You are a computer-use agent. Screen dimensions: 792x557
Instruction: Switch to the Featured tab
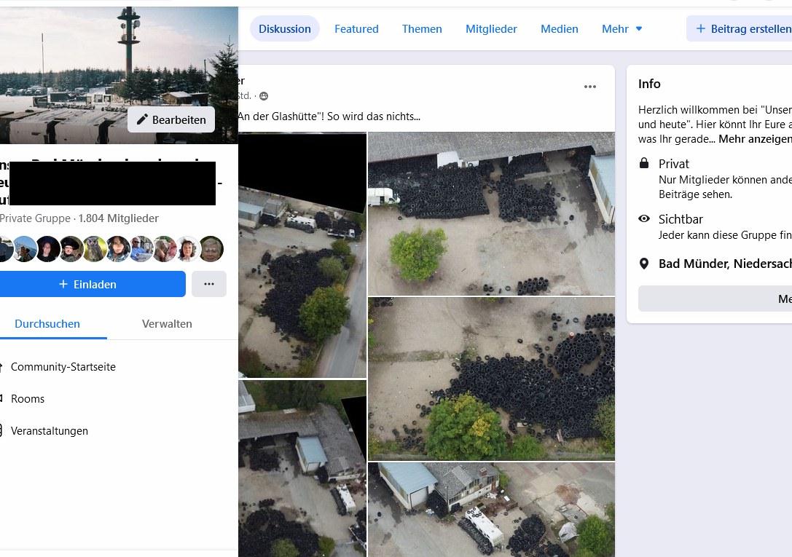(356, 28)
